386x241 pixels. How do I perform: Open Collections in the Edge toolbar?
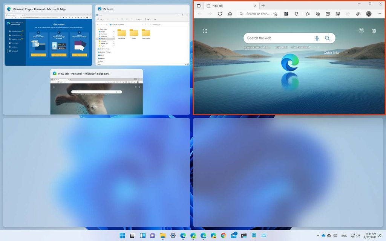pos(318,14)
